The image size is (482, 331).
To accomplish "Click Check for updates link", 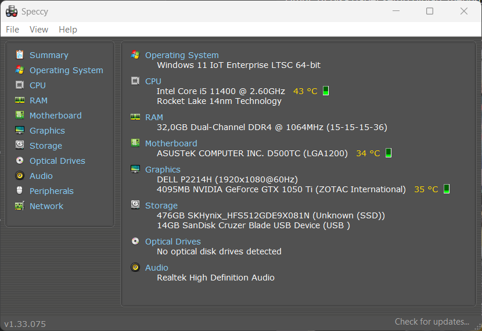I will click(432, 322).
